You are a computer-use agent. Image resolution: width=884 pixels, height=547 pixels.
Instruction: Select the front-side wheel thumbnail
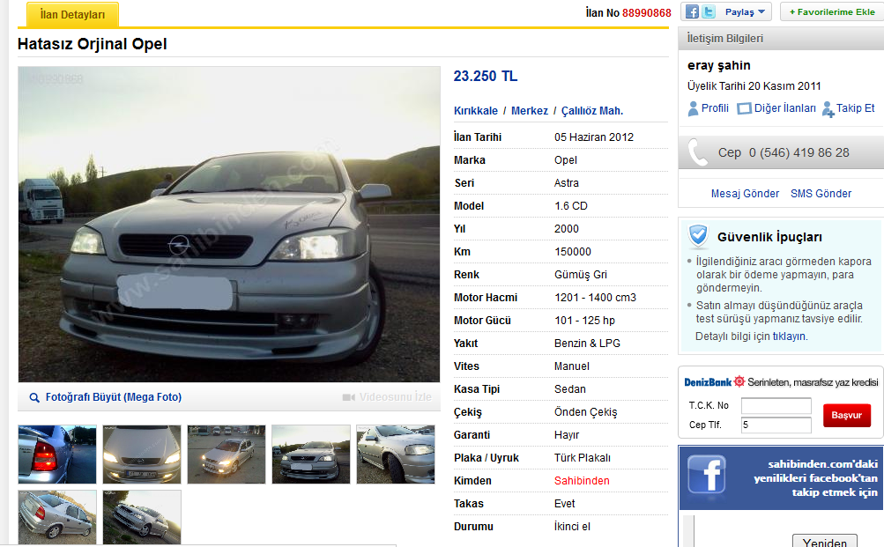(396, 455)
